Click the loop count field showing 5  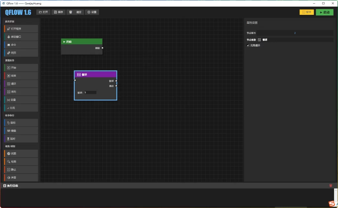[x=90, y=93]
